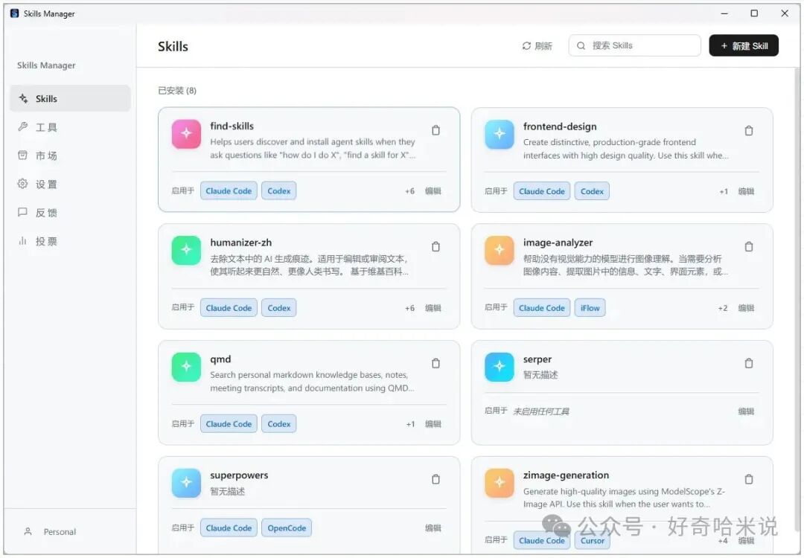This screenshot has width=804, height=558.
Task: Toggle Codex tag on find-skills
Action: pyautogui.click(x=279, y=191)
